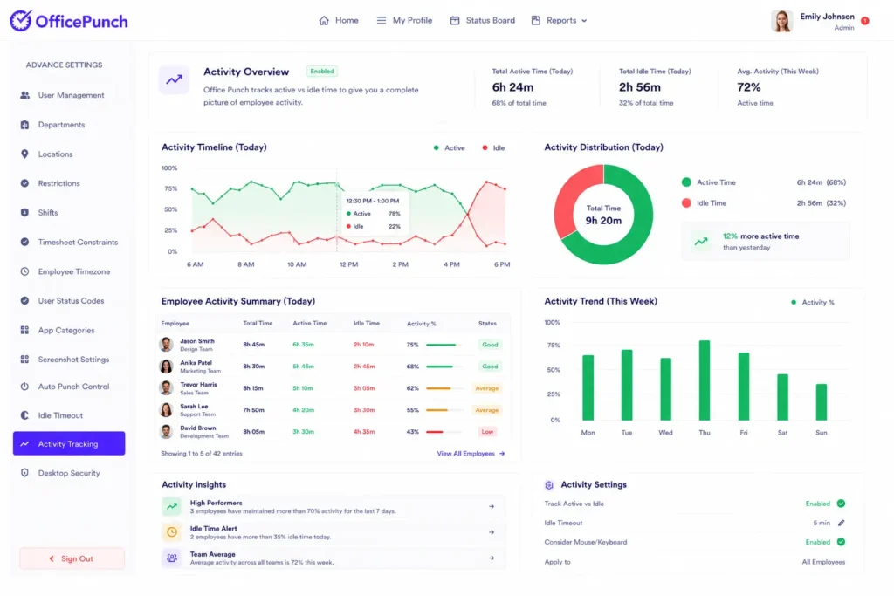Click Thursday's bar in Activity Trend
The width and height of the screenshot is (894, 596).
(x=705, y=380)
